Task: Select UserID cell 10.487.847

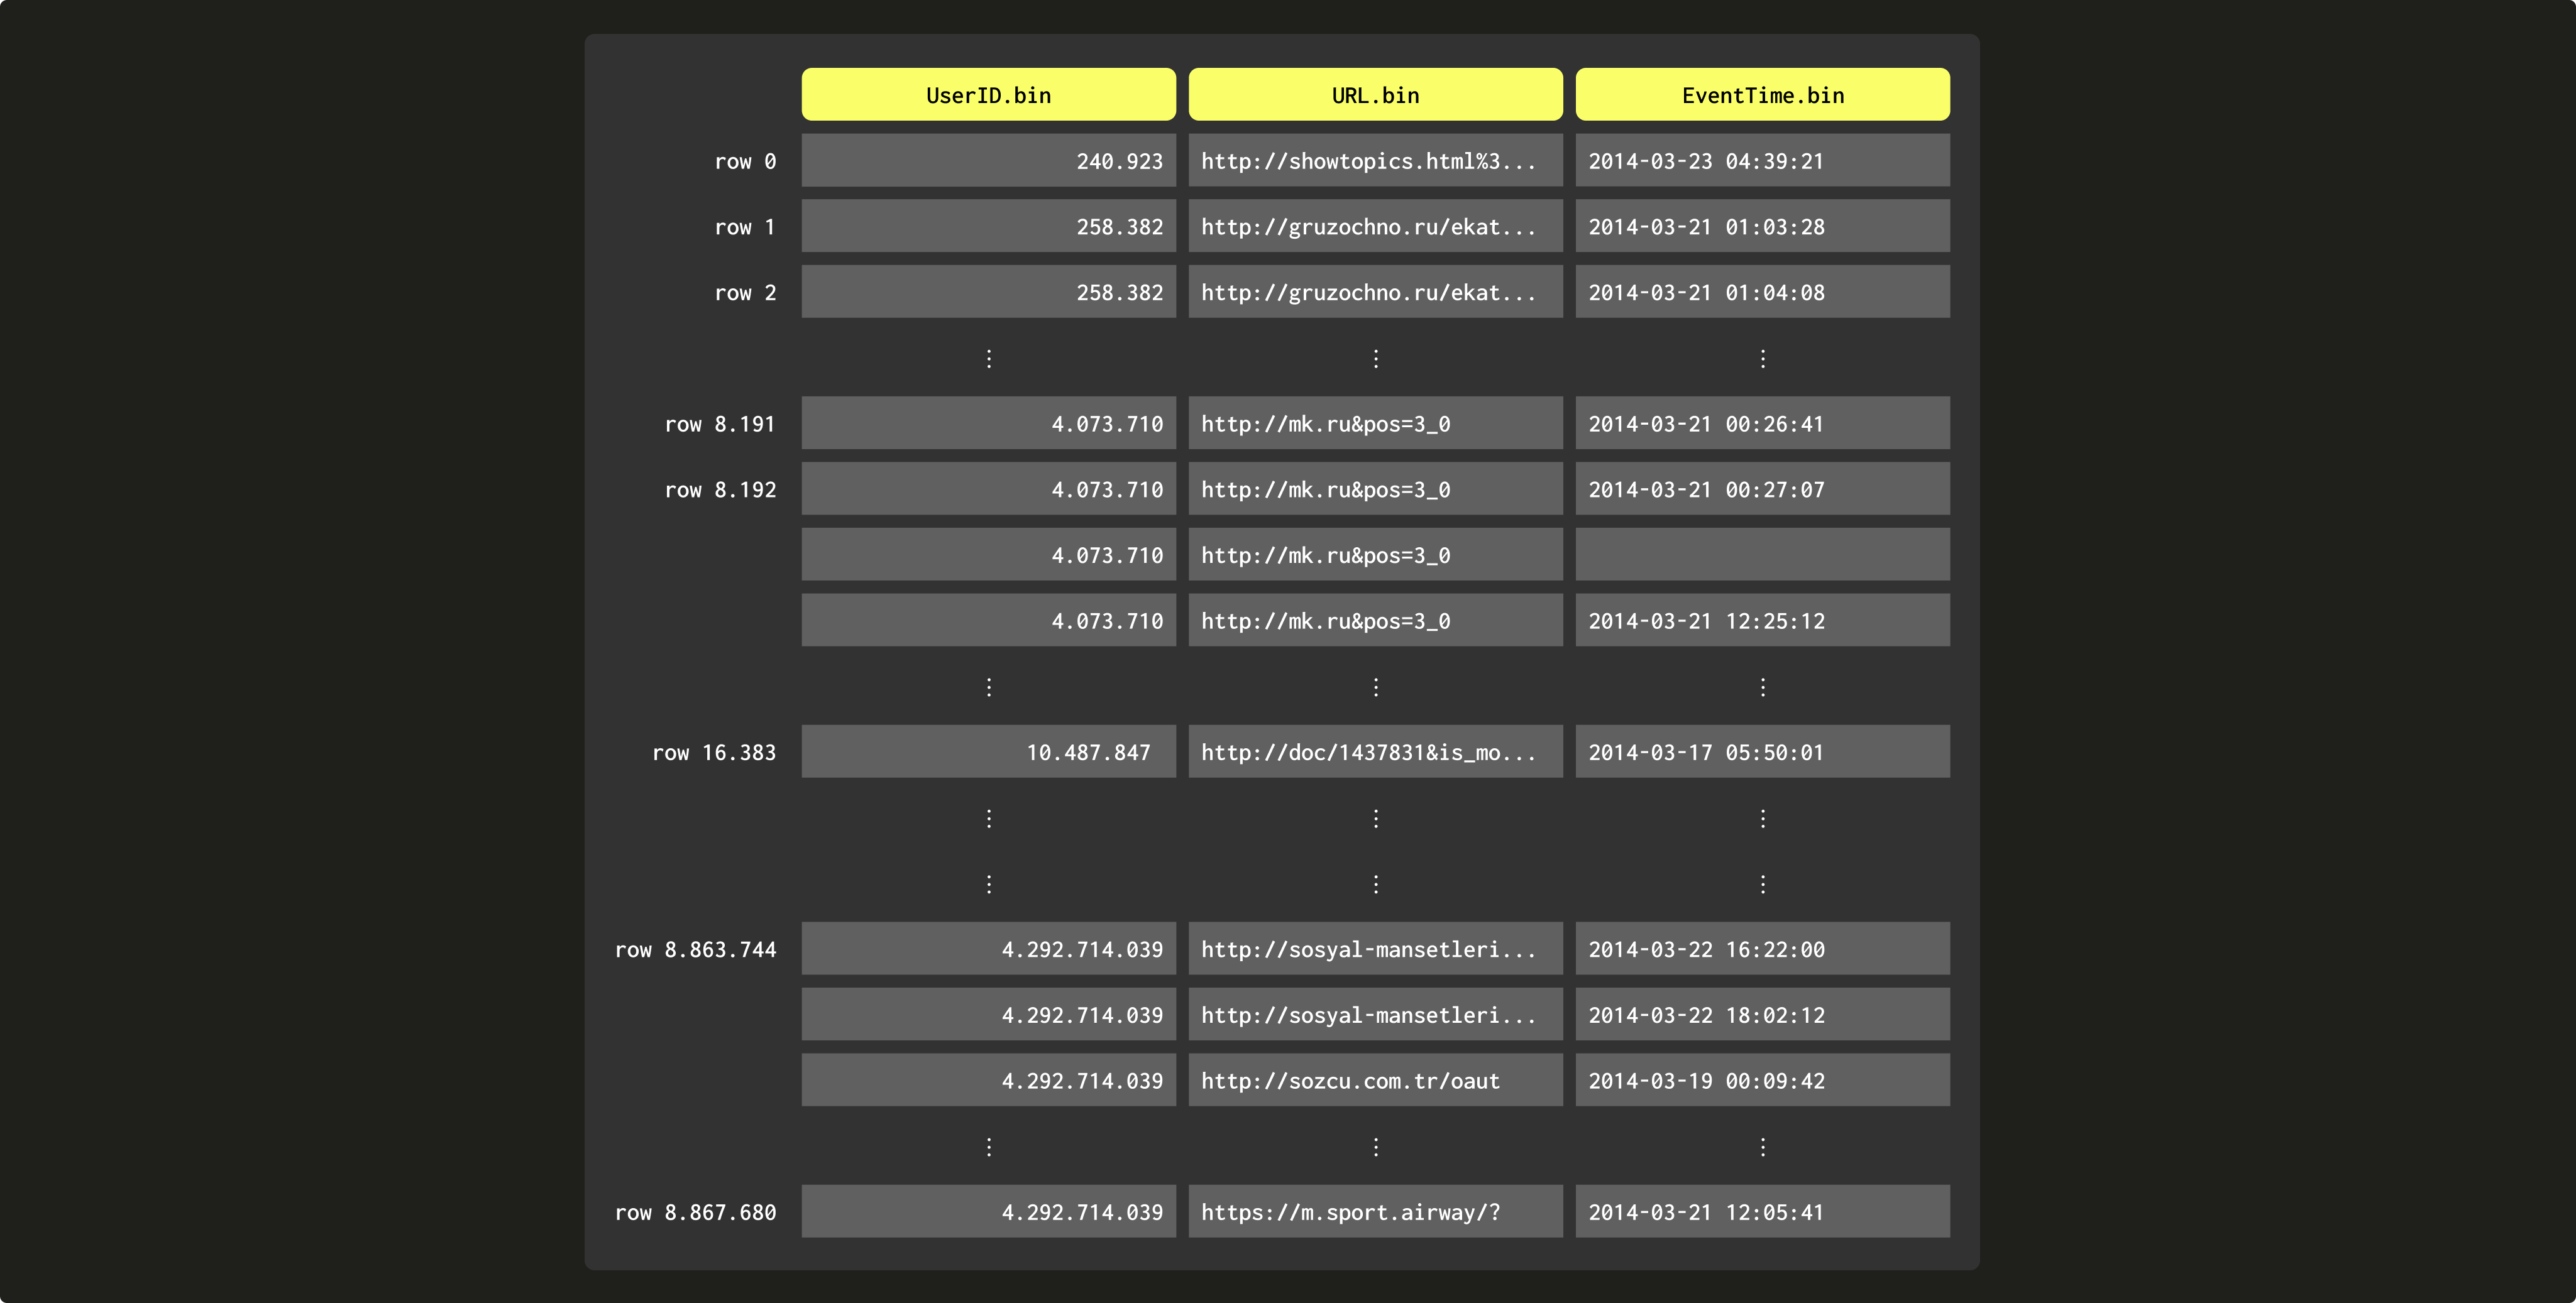Action: tap(988, 753)
